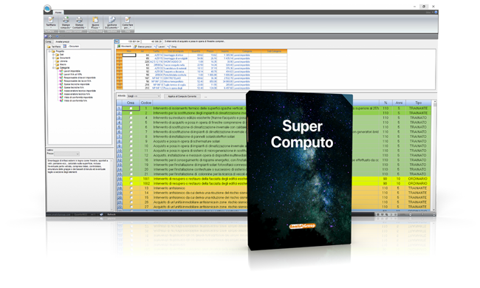Click the round application menu logo
This screenshot has height=288, width=480.
(x=47, y=9)
